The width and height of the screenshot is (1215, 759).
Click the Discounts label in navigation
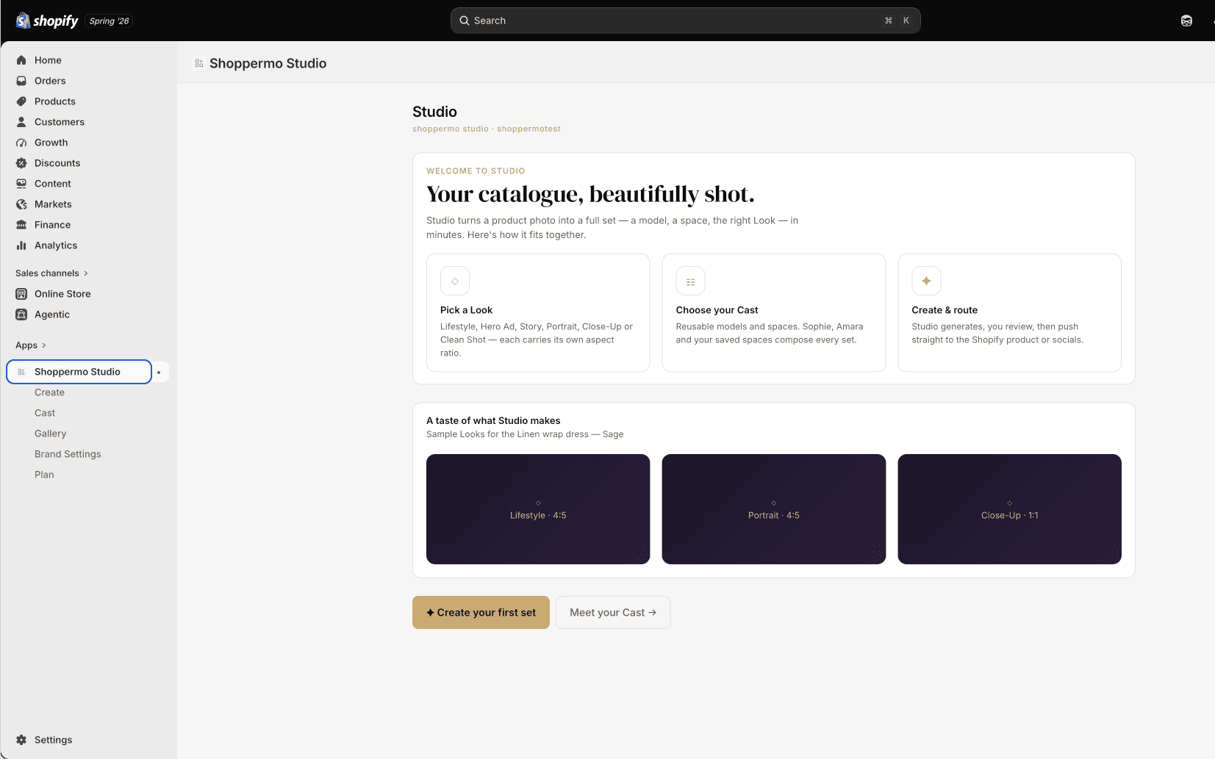pyautogui.click(x=57, y=163)
